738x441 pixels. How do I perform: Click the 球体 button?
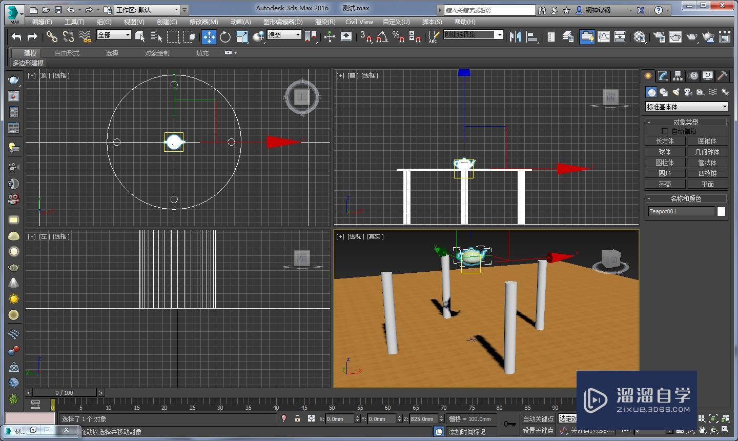pos(665,152)
